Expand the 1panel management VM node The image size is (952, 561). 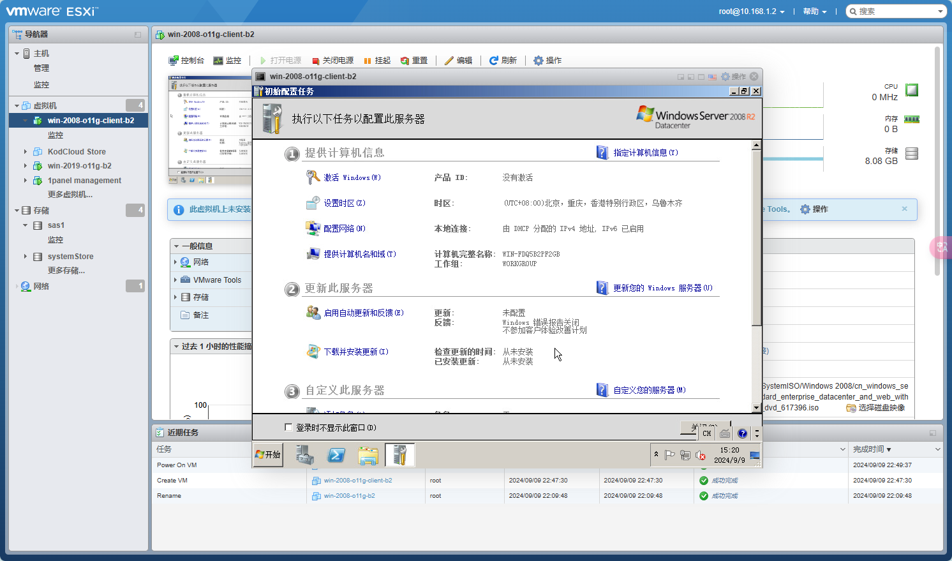pos(26,181)
